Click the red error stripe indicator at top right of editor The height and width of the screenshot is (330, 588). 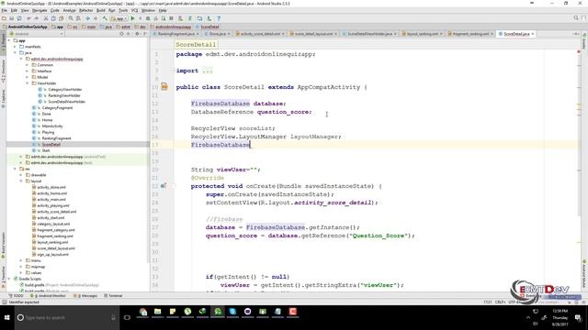579,51
